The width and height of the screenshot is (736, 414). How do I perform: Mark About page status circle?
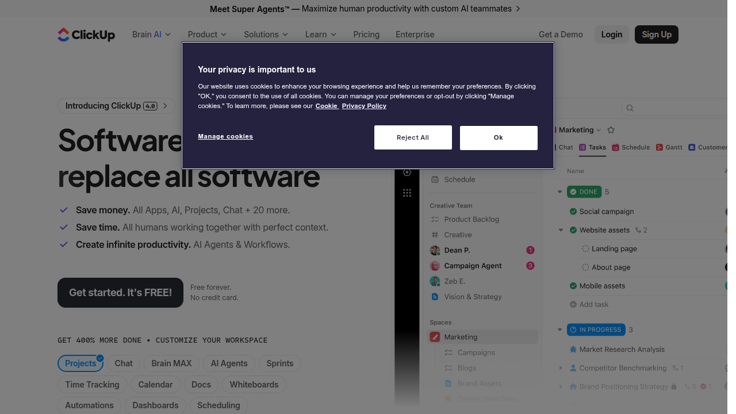(585, 267)
